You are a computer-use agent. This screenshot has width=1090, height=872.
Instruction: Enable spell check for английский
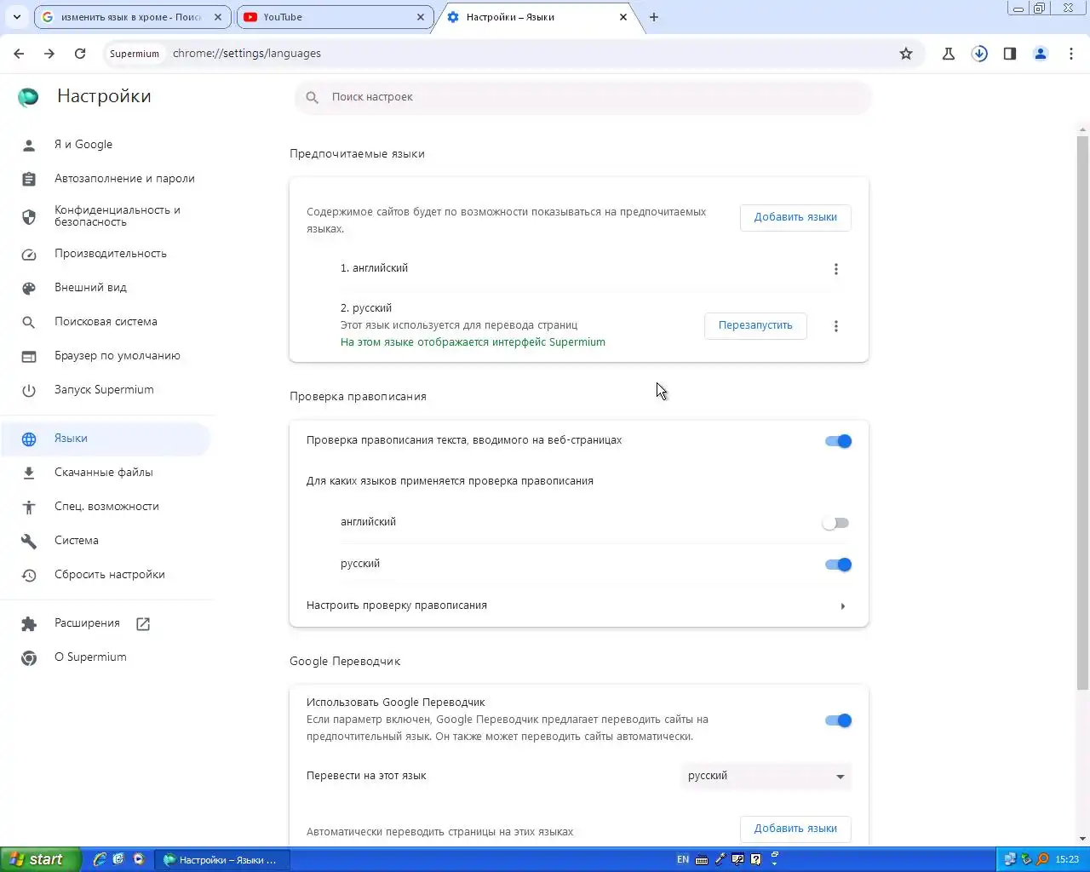[x=835, y=523]
